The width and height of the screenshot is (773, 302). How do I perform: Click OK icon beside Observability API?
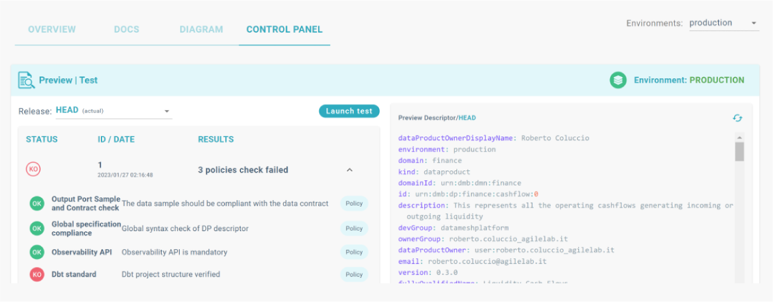[x=37, y=252]
